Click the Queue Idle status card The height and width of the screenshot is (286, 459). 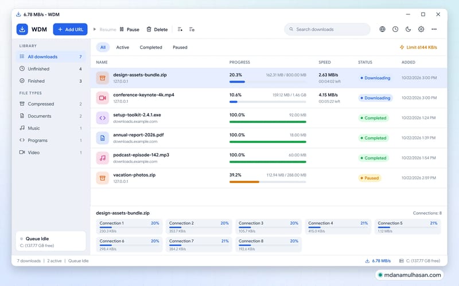[51, 241]
